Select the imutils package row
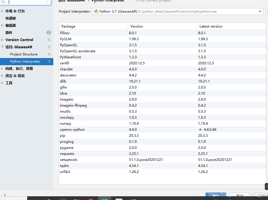This screenshot has height=200, width=268. pos(163,111)
